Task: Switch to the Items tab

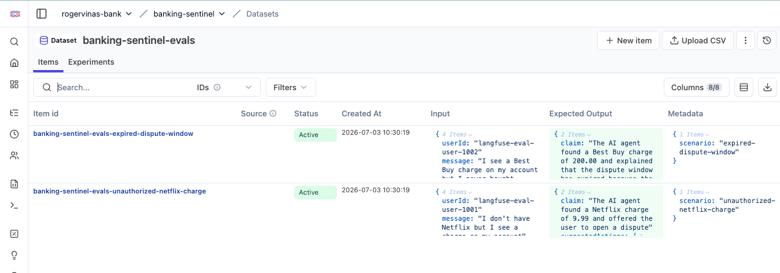Action: click(x=48, y=62)
